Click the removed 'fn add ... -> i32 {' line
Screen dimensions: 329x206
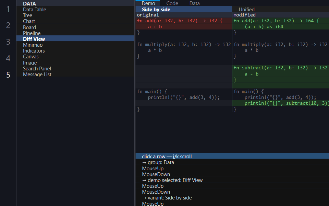pyautogui.click(x=184, y=21)
